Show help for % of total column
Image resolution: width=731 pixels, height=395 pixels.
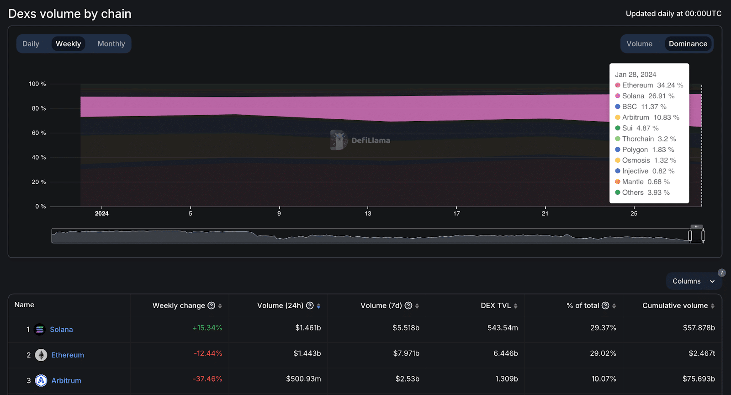point(605,305)
